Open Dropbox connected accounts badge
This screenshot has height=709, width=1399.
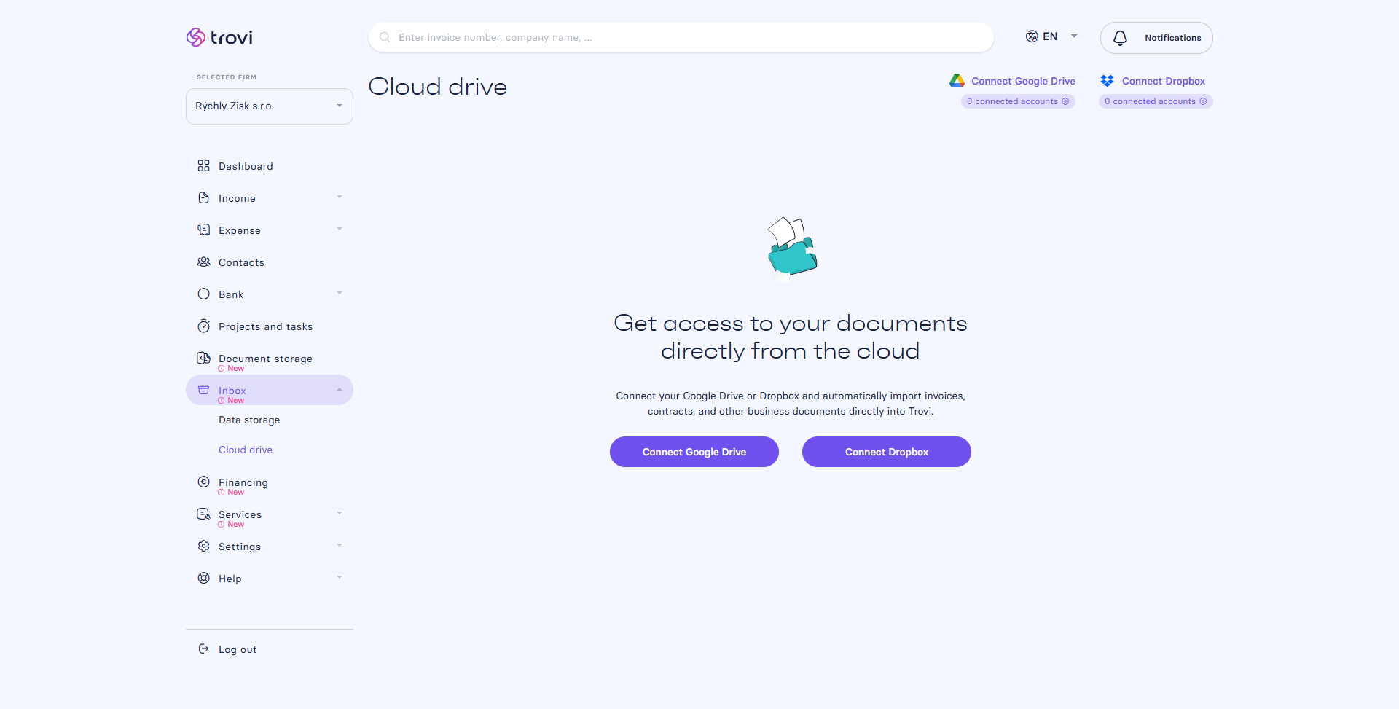coord(1156,101)
